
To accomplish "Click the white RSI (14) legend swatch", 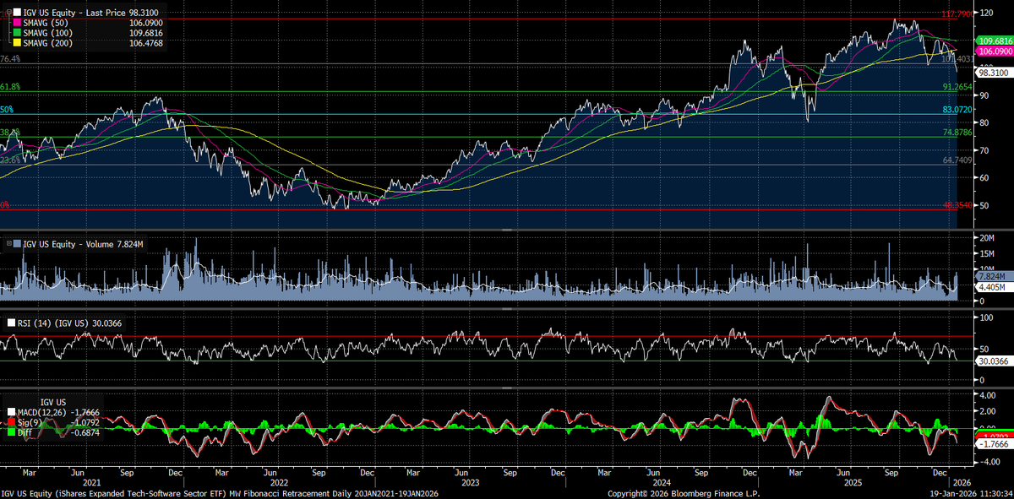I will click(x=10, y=323).
